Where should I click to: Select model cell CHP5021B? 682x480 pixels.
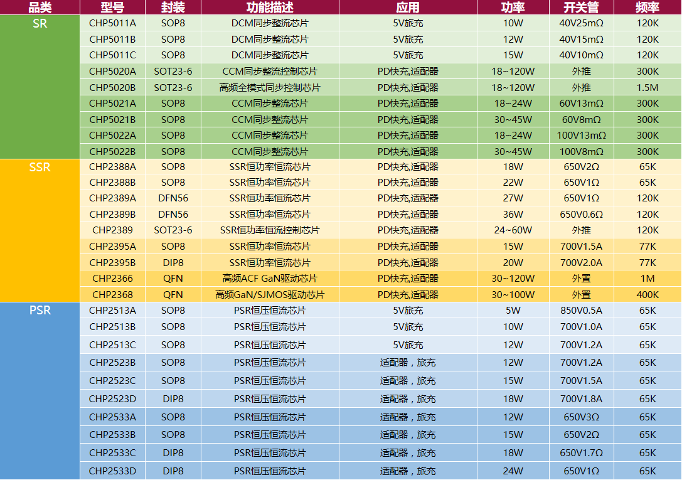[113, 120]
